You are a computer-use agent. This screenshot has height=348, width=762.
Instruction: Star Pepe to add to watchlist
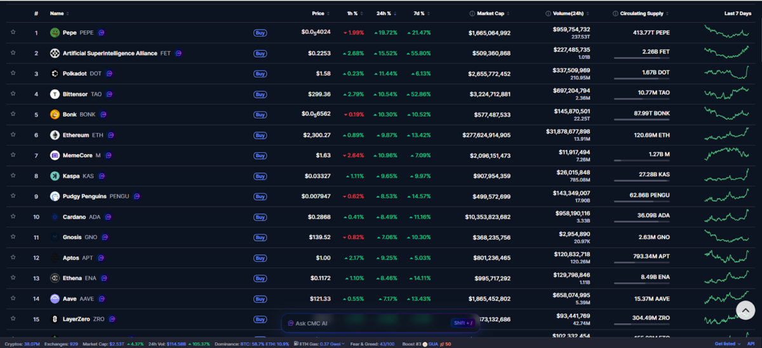tap(13, 33)
